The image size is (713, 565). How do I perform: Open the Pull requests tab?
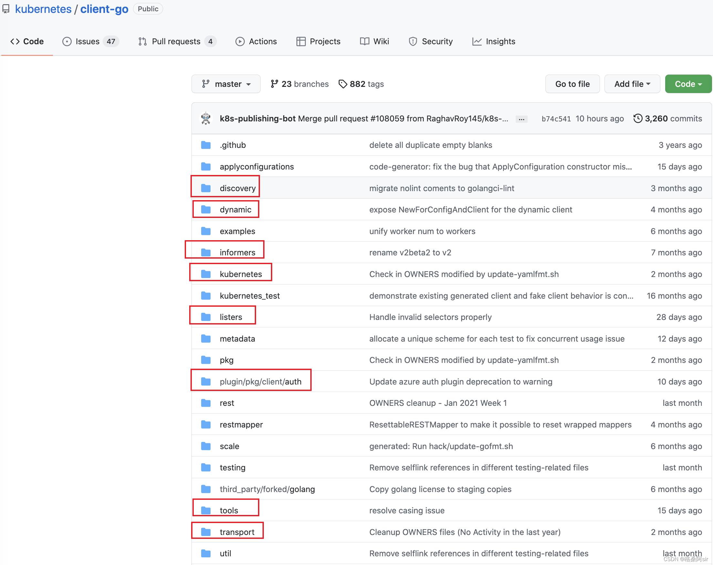[x=177, y=41]
